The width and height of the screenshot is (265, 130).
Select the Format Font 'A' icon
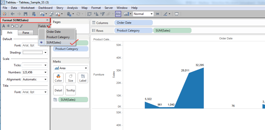coord(4,26)
